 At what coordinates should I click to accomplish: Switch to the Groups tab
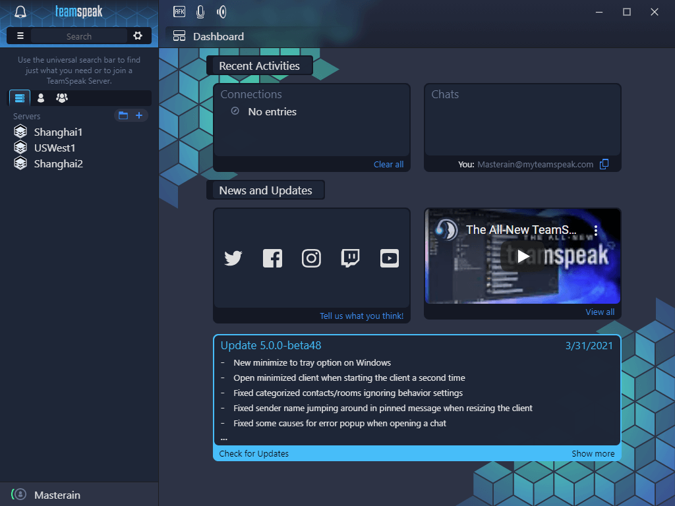[x=62, y=98]
